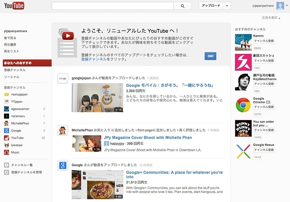
Task: Click googlejapan name in feed
Action: click(x=82, y=78)
